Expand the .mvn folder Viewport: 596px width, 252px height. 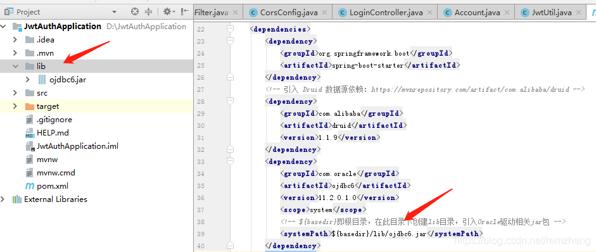pos(15,53)
